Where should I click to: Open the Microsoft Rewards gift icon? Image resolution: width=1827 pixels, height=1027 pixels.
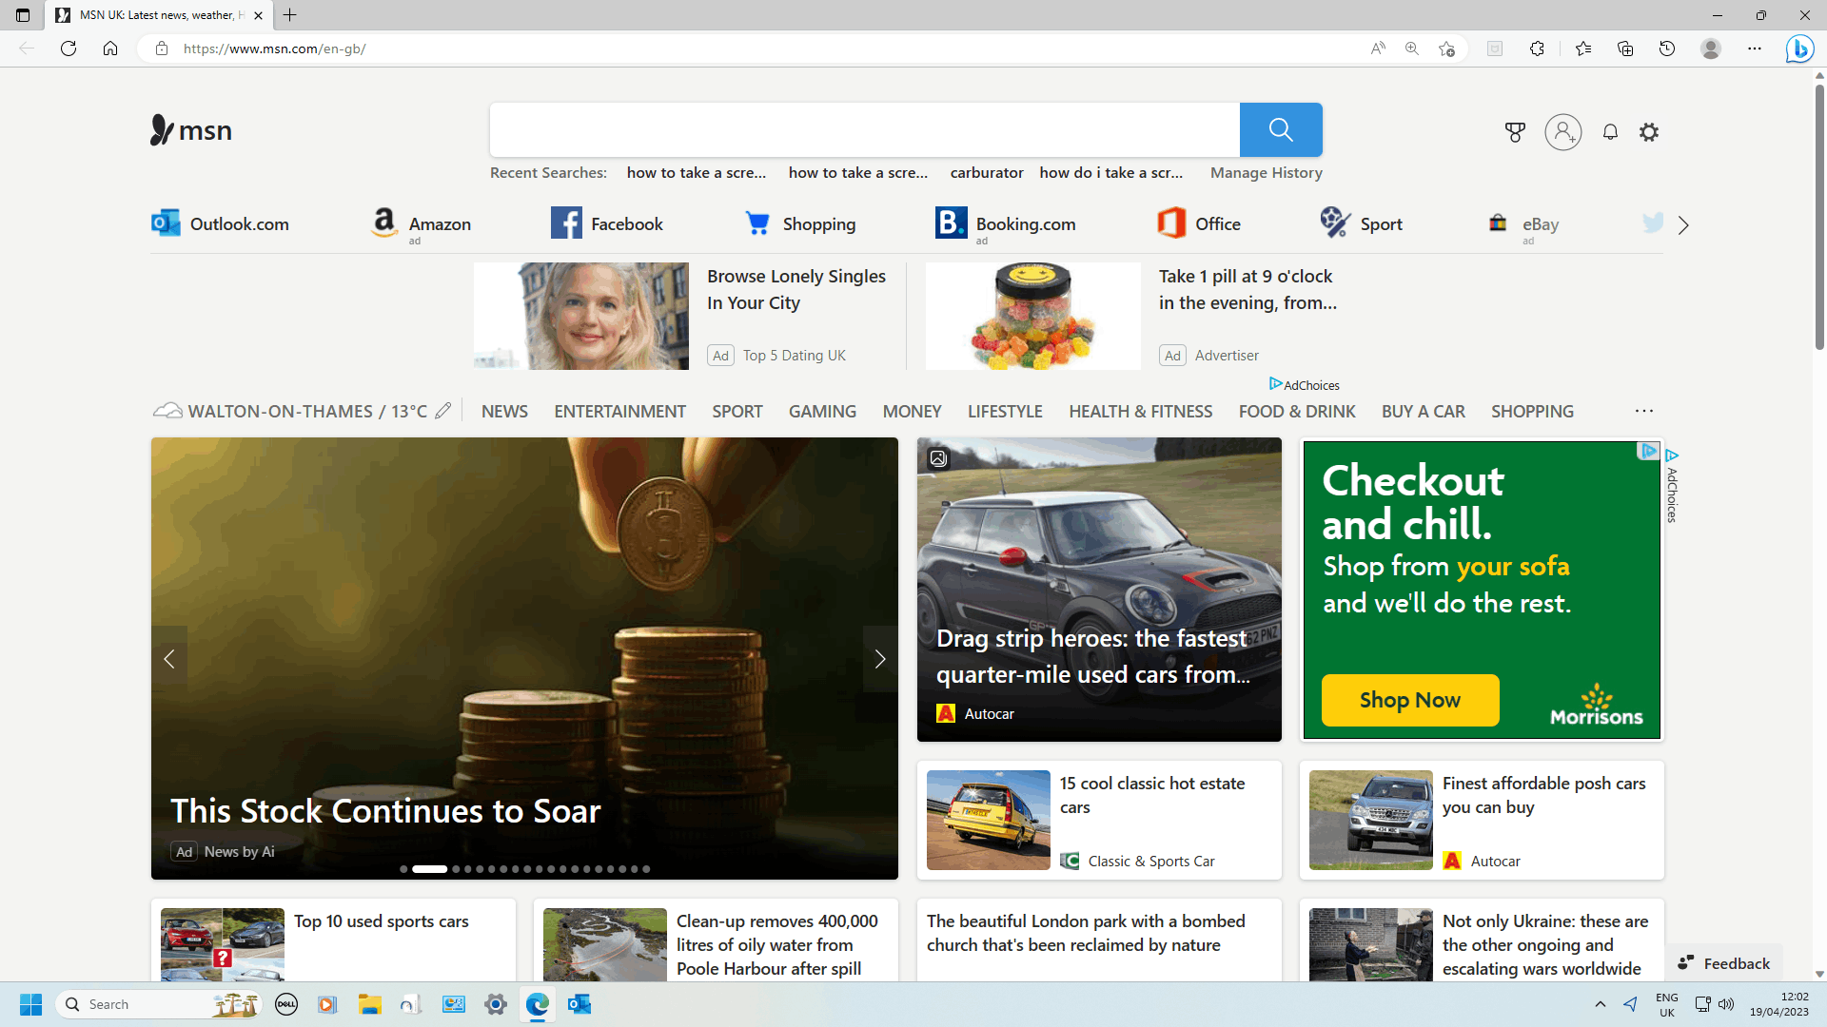(x=1515, y=131)
